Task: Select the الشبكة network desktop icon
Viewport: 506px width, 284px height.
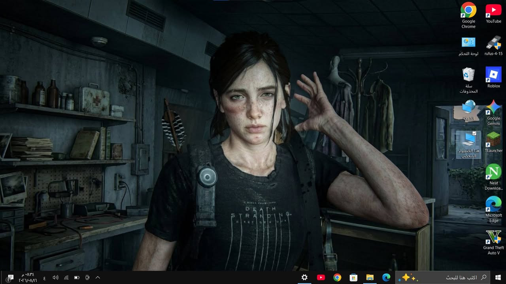Action: 468,110
